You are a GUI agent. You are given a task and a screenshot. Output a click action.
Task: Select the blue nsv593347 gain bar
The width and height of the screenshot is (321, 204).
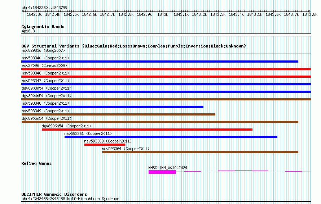click(x=166, y=84)
